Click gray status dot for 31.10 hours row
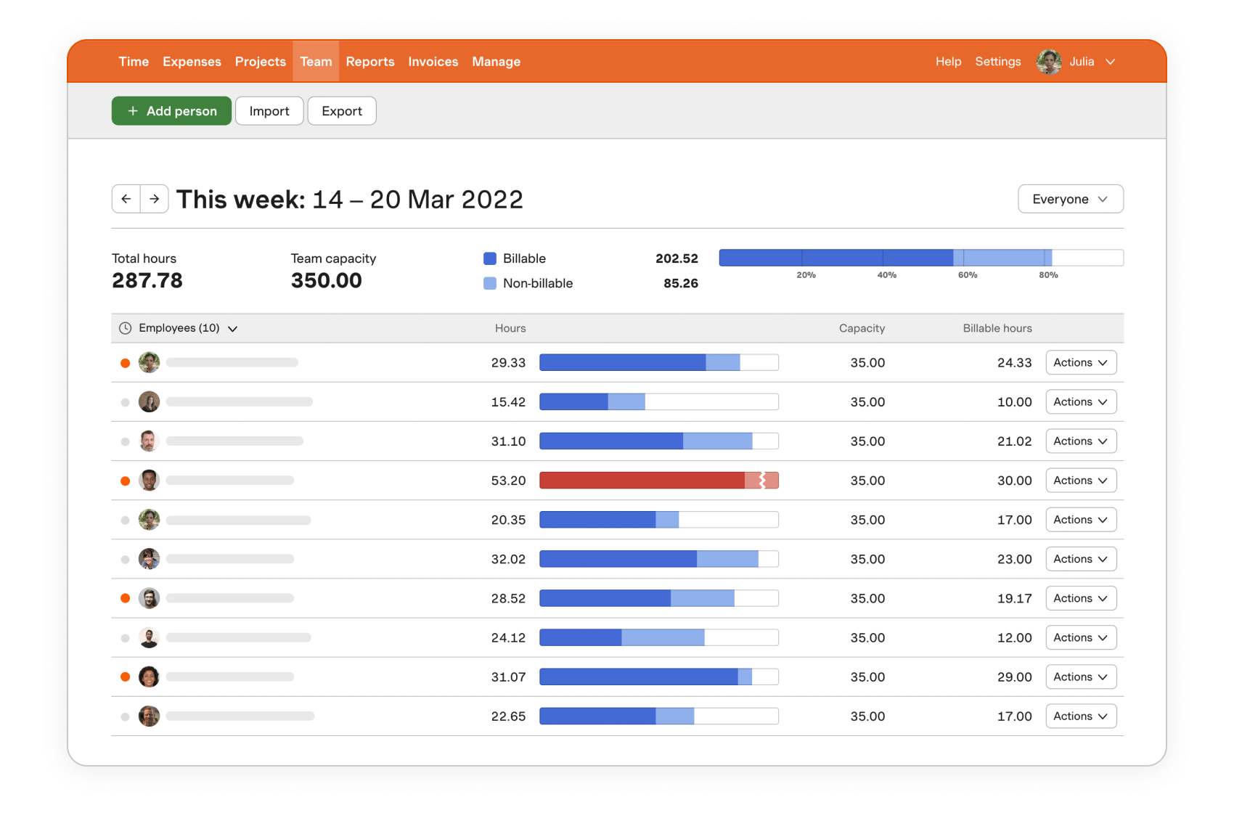Viewport: 1234px width, 813px height. tap(125, 441)
